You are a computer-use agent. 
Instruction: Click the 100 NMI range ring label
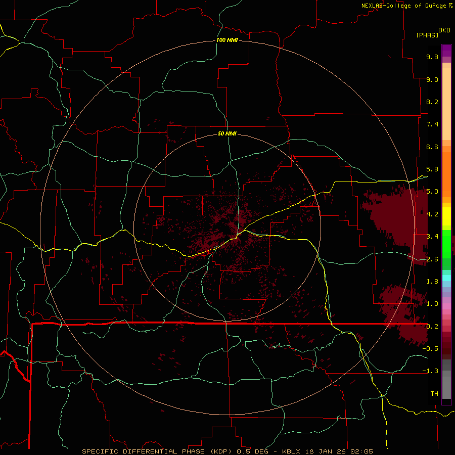(227, 40)
